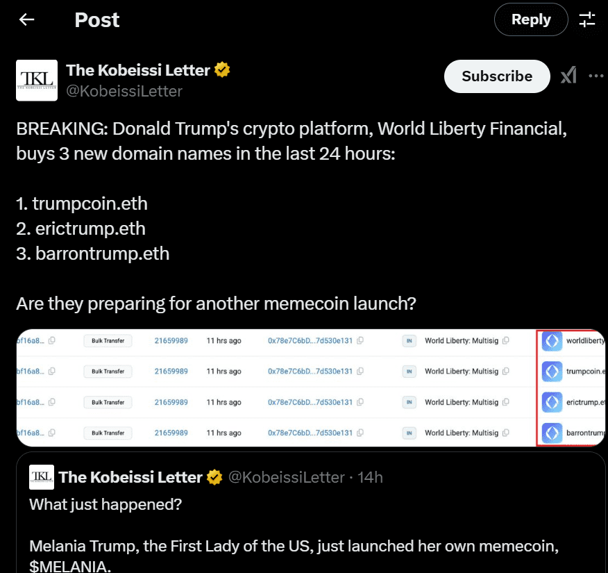
Task: Click the Grok icon beside Subscribe
Action: 568,76
